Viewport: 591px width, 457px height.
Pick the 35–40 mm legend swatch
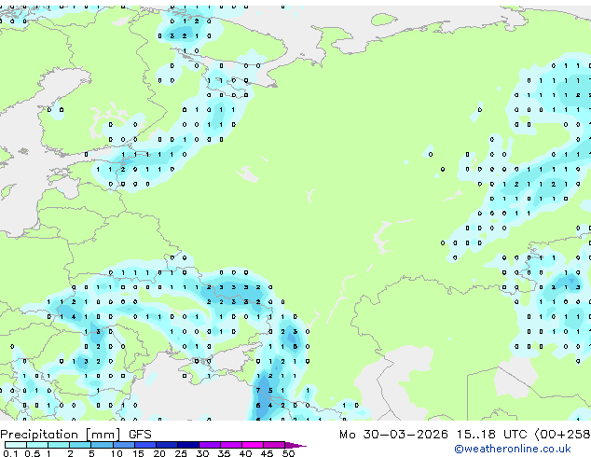(x=230, y=445)
